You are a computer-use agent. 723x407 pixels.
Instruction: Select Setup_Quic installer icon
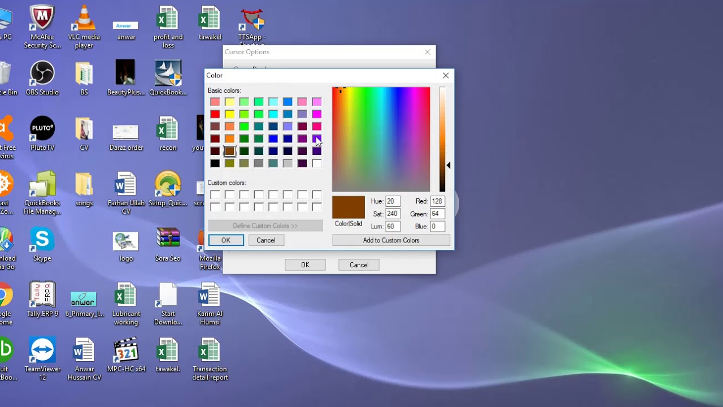[168, 189]
